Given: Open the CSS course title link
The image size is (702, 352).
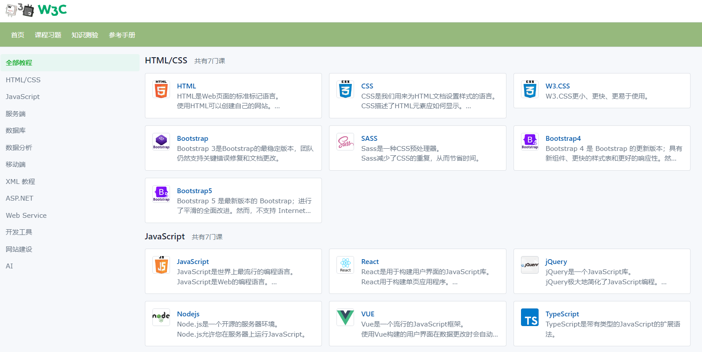Looking at the screenshot, I should (367, 86).
